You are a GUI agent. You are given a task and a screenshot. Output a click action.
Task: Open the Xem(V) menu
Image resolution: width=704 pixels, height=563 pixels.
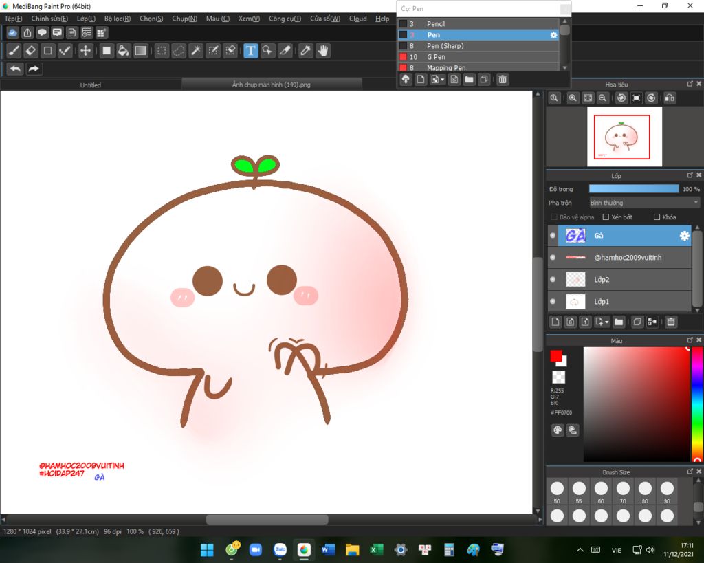249,19
